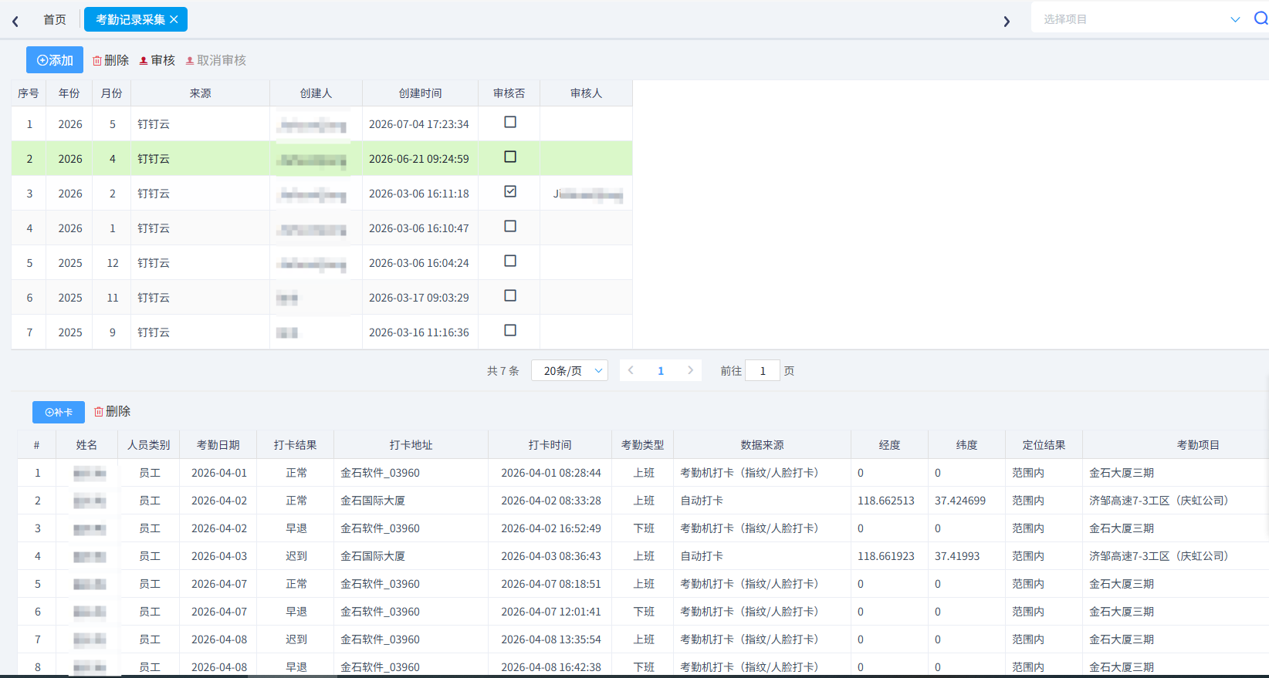This screenshot has height=678, width=1269.
Task: Click the 添加 button
Action: (x=55, y=60)
